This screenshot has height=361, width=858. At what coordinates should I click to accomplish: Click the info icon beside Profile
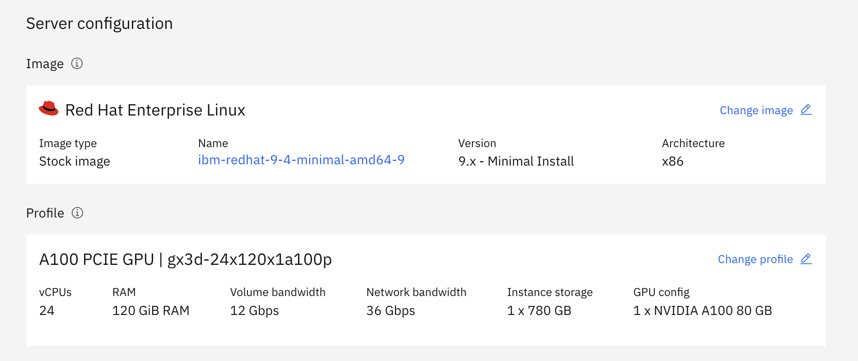[78, 213]
